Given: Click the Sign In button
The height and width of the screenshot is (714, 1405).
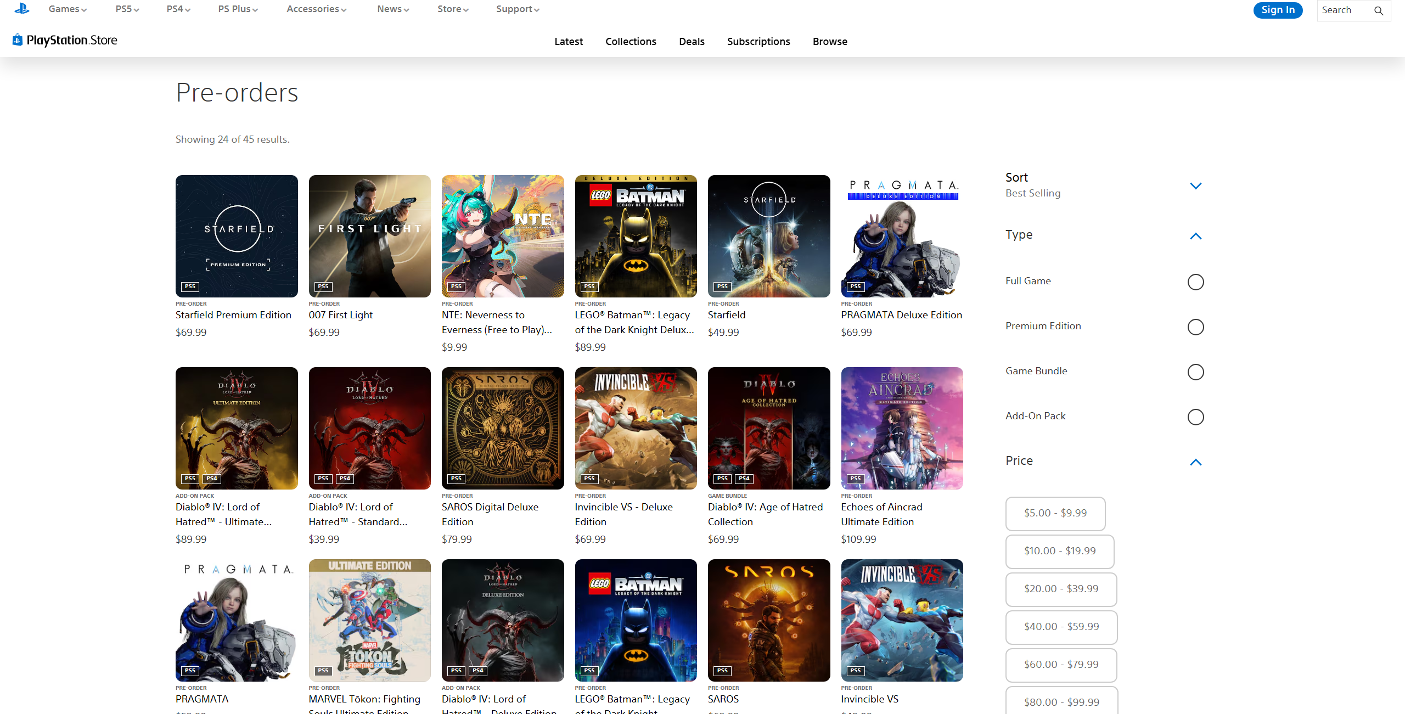Looking at the screenshot, I should coord(1278,10).
